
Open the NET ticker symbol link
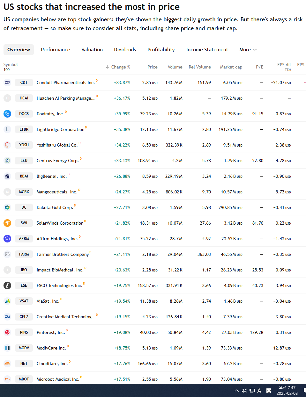tap(24, 364)
